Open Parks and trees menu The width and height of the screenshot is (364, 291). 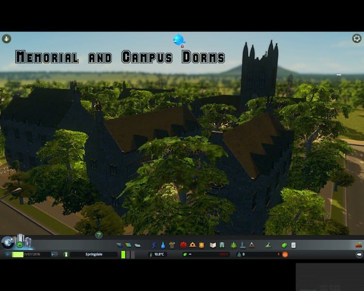point(233,245)
